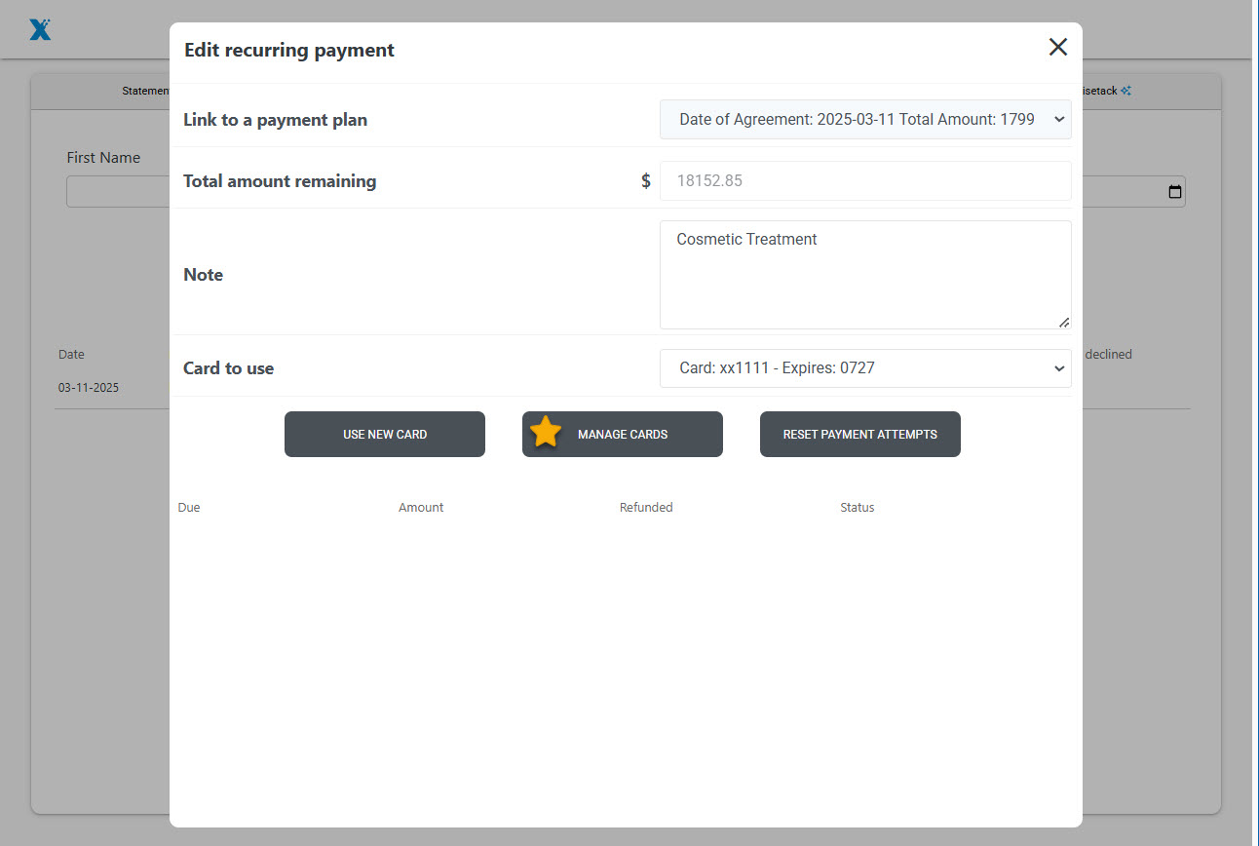Click the Reset Payment Attempts button
Screen dimensions: 1259x846
[x=860, y=434]
